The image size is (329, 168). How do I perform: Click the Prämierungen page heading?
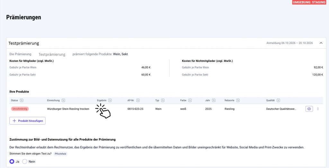click(x=23, y=17)
